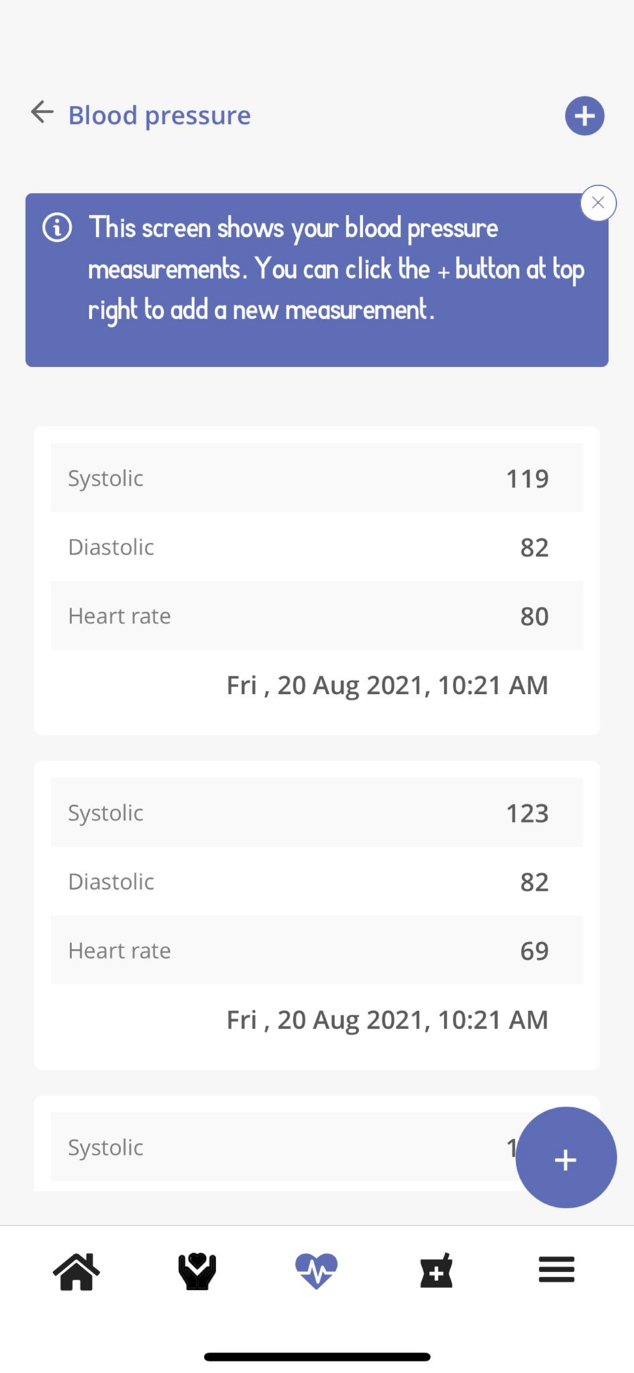Tap the back arrow beside Blood pressure

(42, 112)
